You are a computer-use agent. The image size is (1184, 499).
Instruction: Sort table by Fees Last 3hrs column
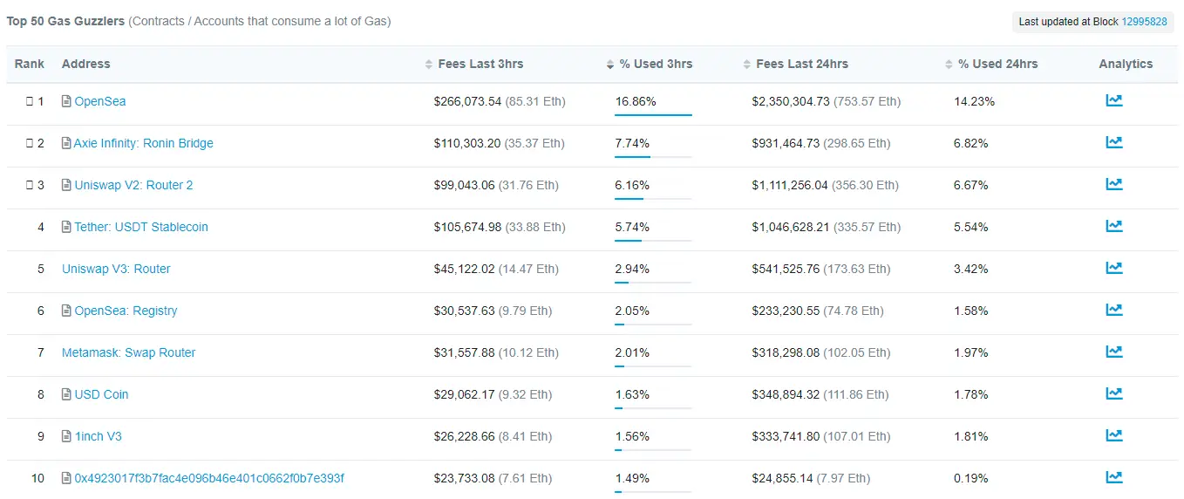coord(480,64)
